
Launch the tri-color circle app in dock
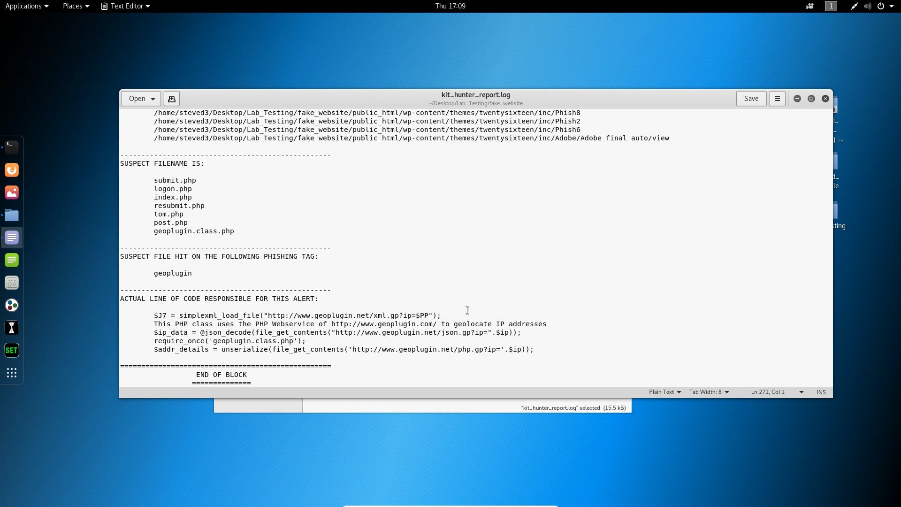point(12,305)
